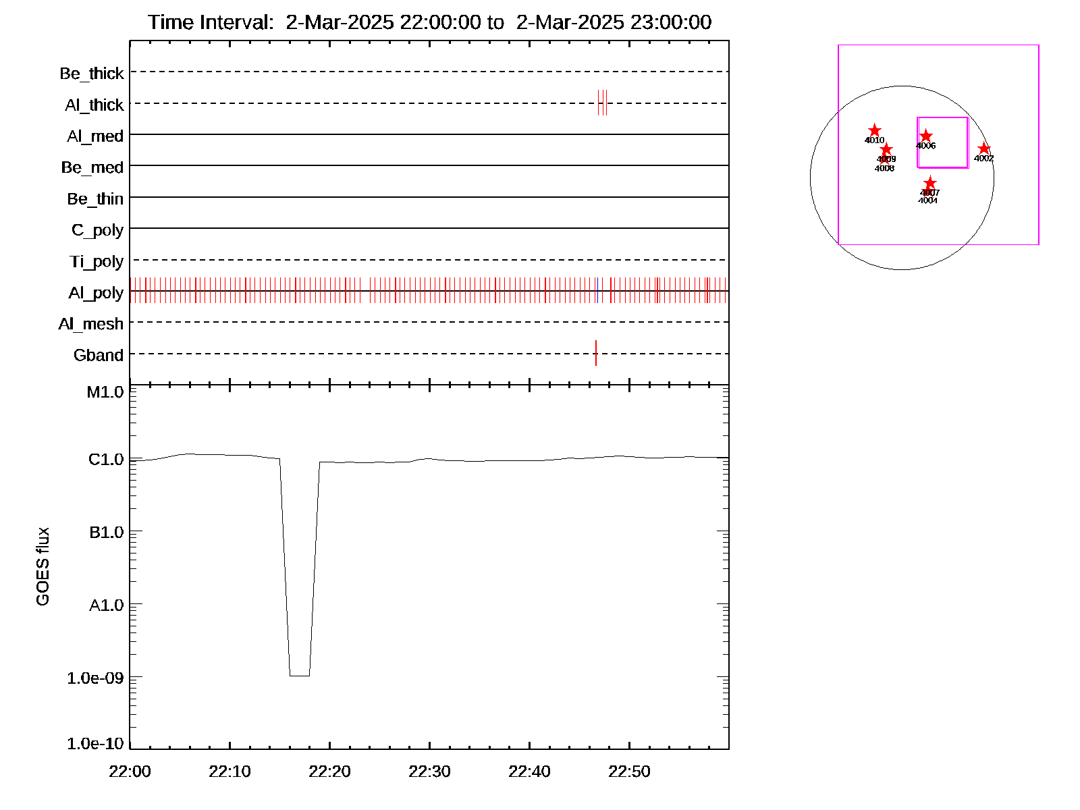Click the Al_mesh filter label

(x=91, y=323)
